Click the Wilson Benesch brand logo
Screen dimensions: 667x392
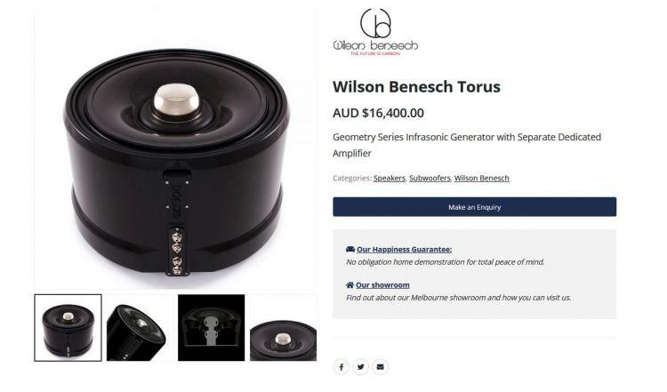375,32
